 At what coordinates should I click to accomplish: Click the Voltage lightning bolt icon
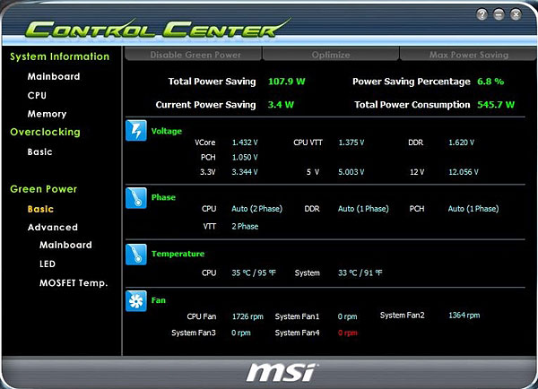pos(136,131)
